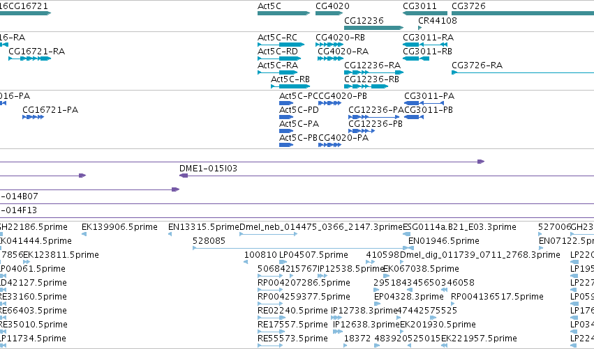Click the EN07122.5prime EST marker
The image size is (594, 349).
[x=541, y=248]
